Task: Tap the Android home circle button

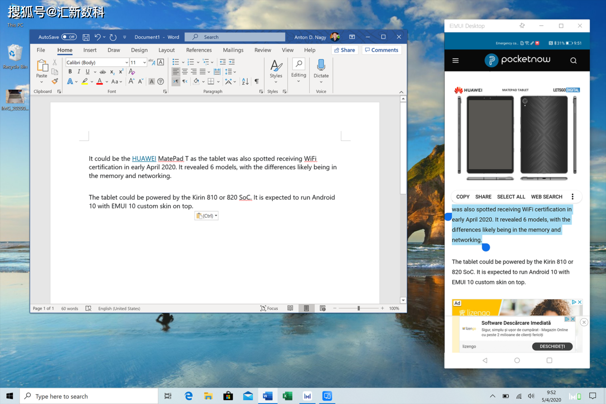Action: click(517, 360)
